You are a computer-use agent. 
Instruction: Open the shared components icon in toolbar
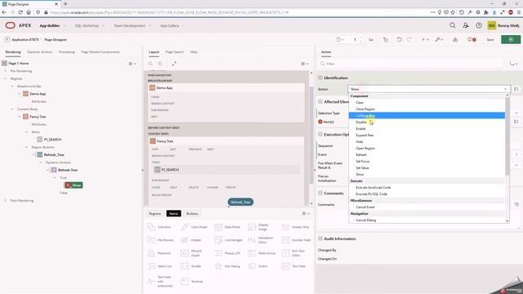(455, 39)
